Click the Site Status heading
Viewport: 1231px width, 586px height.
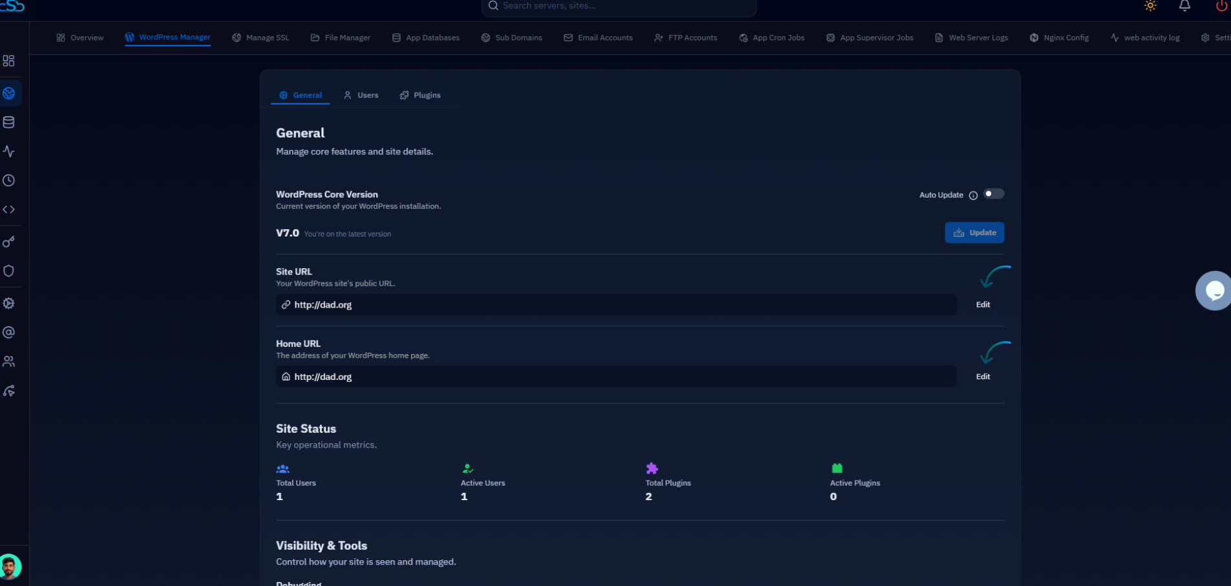tap(306, 428)
